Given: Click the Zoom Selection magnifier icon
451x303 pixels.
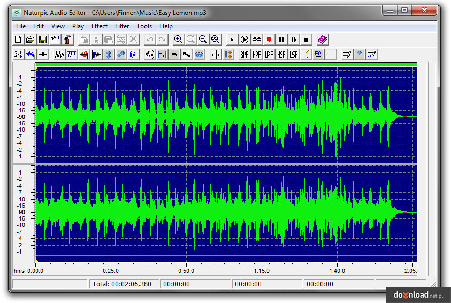Looking at the screenshot, I should 190,40.
